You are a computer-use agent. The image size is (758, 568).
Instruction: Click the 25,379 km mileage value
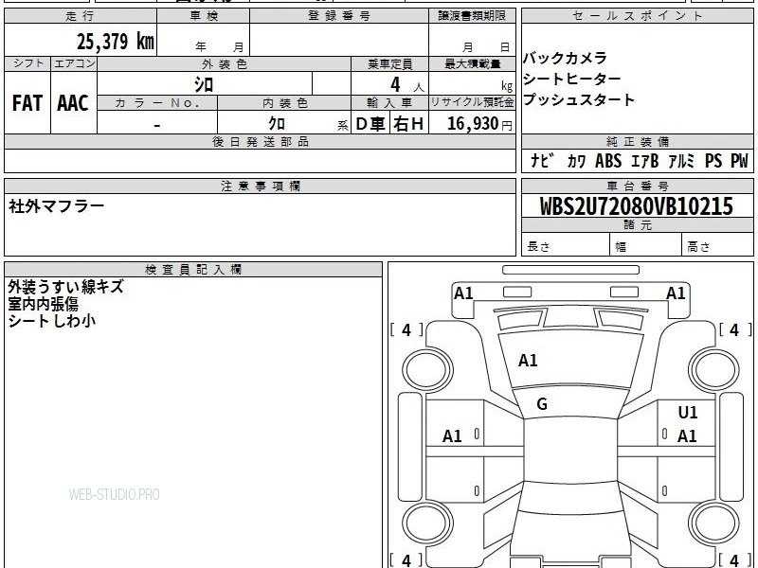click(115, 42)
